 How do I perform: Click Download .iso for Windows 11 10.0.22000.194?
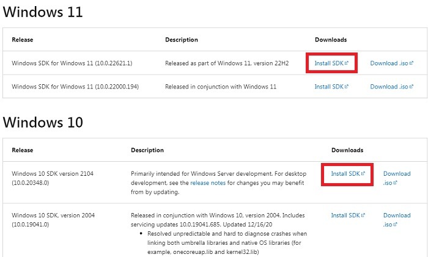click(392, 87)
